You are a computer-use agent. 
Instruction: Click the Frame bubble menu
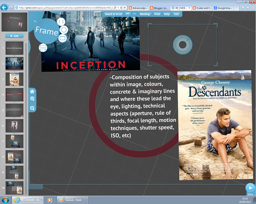47,31
